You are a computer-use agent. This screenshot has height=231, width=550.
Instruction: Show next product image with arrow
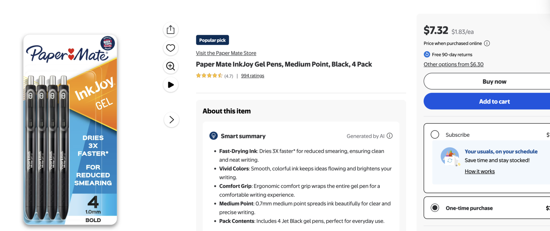point(172,120)
